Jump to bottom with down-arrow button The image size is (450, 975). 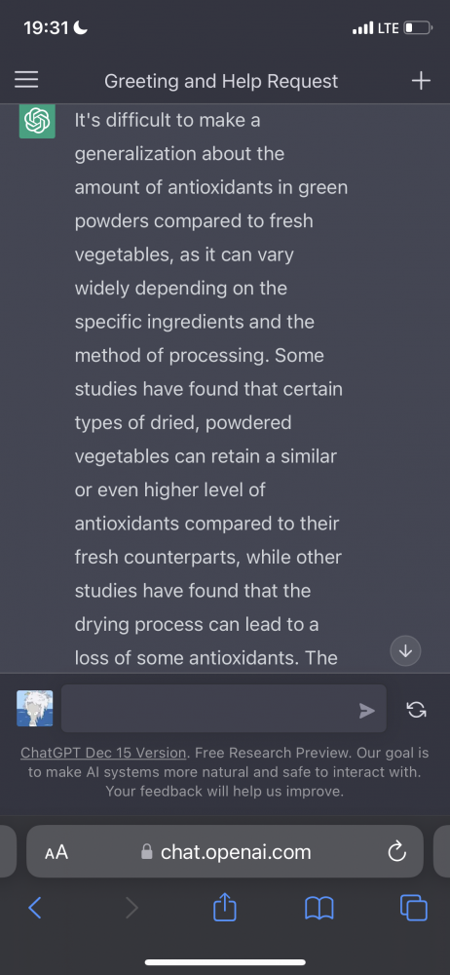(x=405, y=651)
